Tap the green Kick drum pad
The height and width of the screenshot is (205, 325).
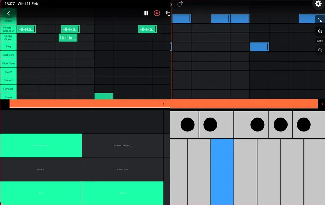[x=41, y=193]
